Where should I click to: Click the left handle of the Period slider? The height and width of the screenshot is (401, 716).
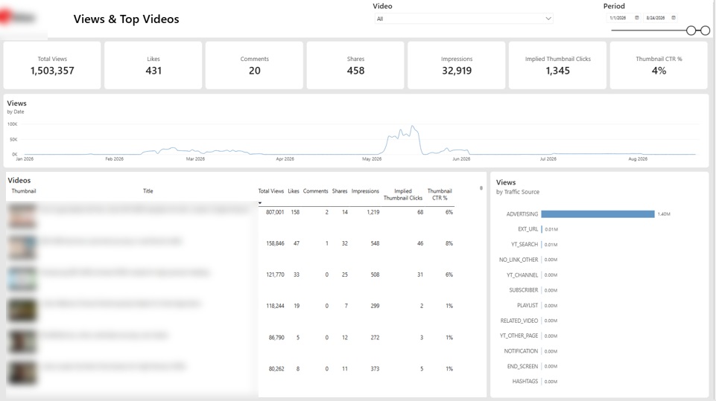[691, 31]
